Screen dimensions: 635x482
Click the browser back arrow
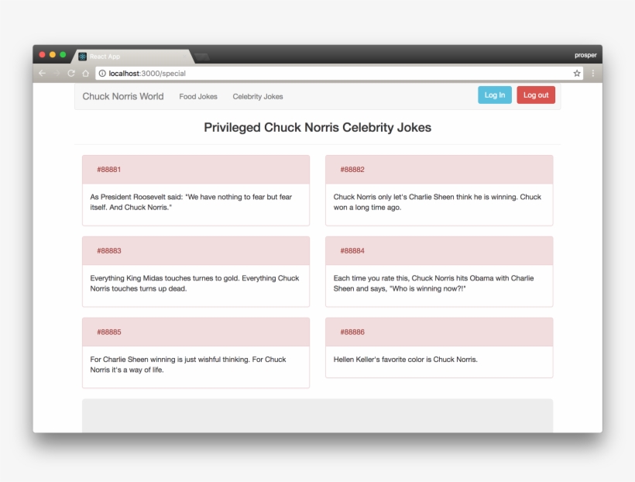coord(42,74)
